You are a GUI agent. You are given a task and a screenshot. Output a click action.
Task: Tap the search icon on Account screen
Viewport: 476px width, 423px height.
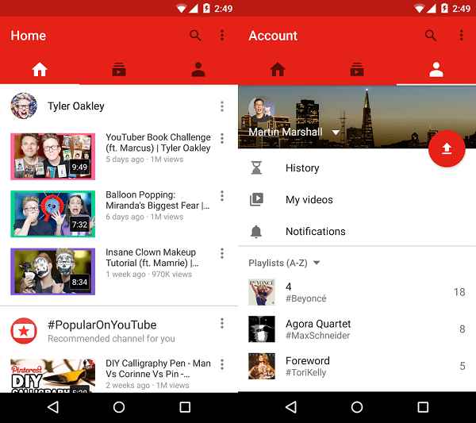tap(431, 36)
